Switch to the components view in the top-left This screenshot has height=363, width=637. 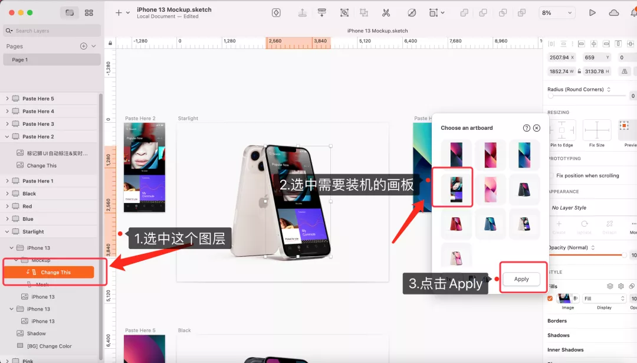90,12
